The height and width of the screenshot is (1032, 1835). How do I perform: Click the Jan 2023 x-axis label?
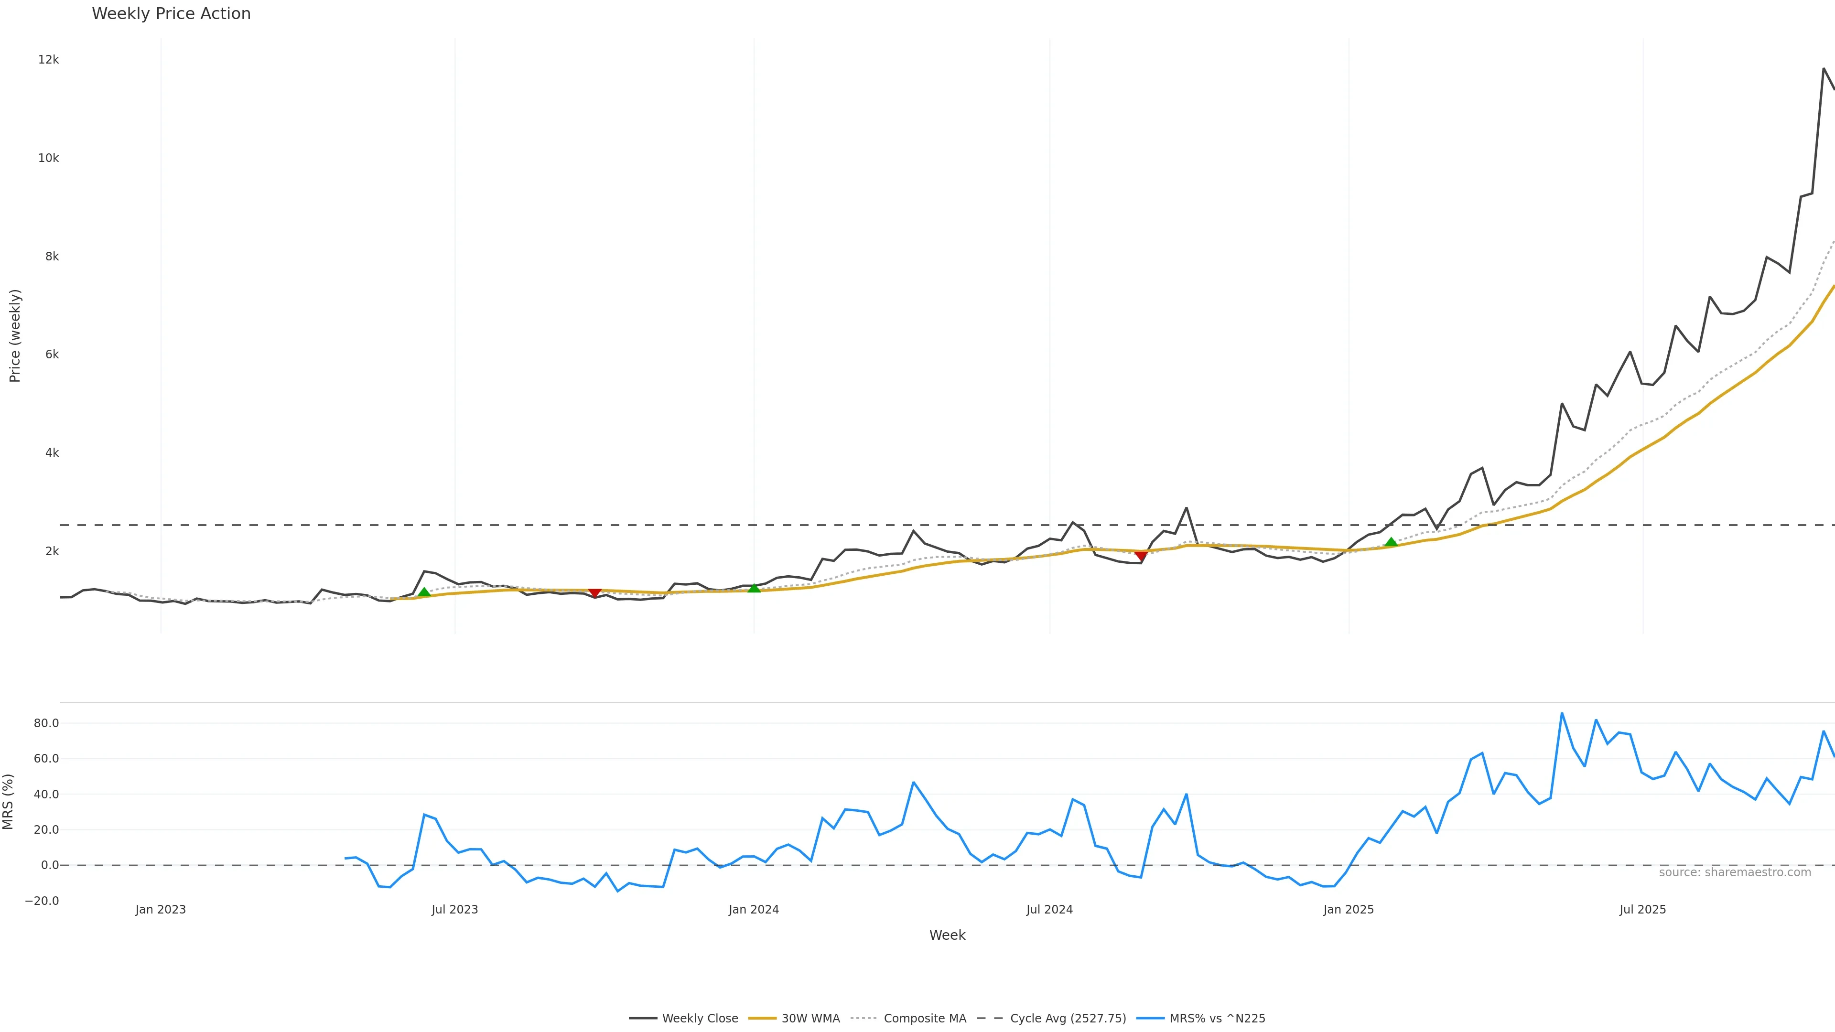pos(160,910)
